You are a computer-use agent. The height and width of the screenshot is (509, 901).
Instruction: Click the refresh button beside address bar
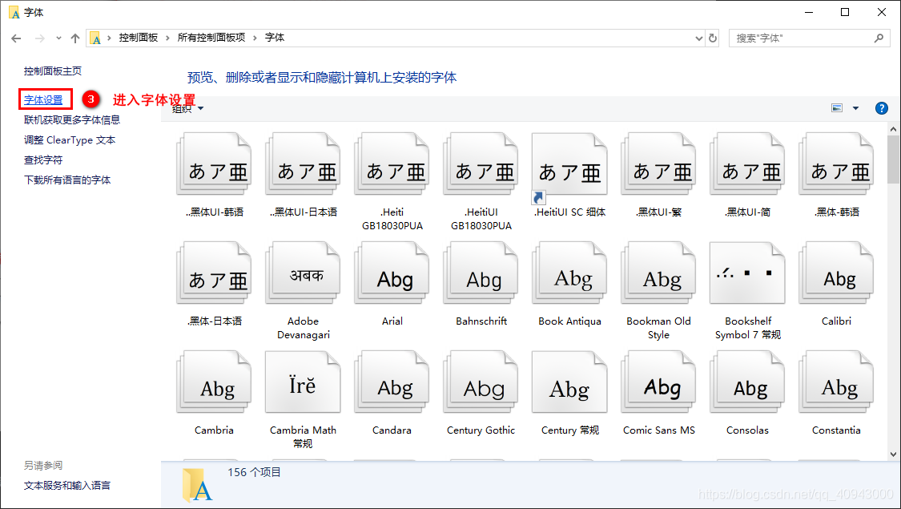point(713,38)
